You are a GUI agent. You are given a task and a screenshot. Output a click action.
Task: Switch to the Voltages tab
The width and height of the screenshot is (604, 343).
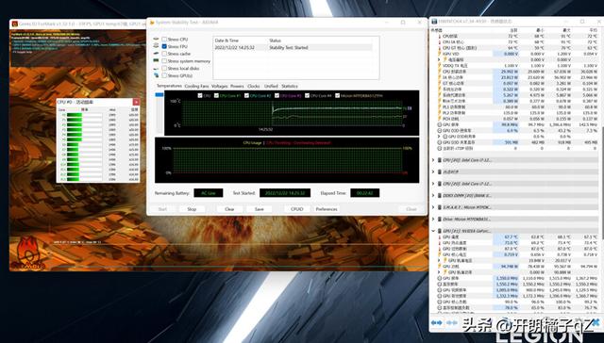[220, 86]
